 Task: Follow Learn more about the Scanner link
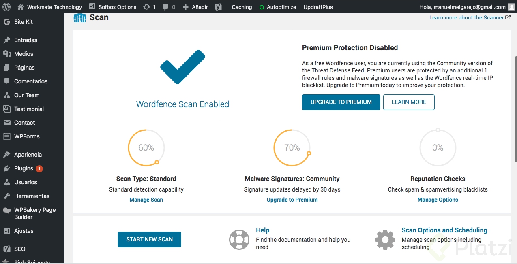469,18
